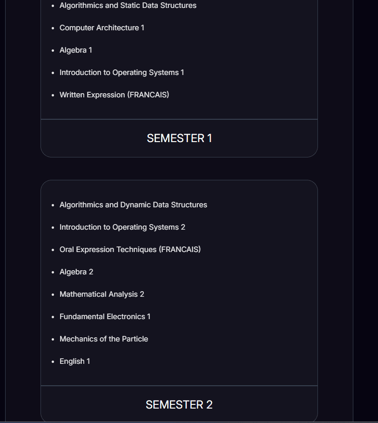Click the Algebra 1 course entry
Screen dimensions: 378x423
click(76, 50)
